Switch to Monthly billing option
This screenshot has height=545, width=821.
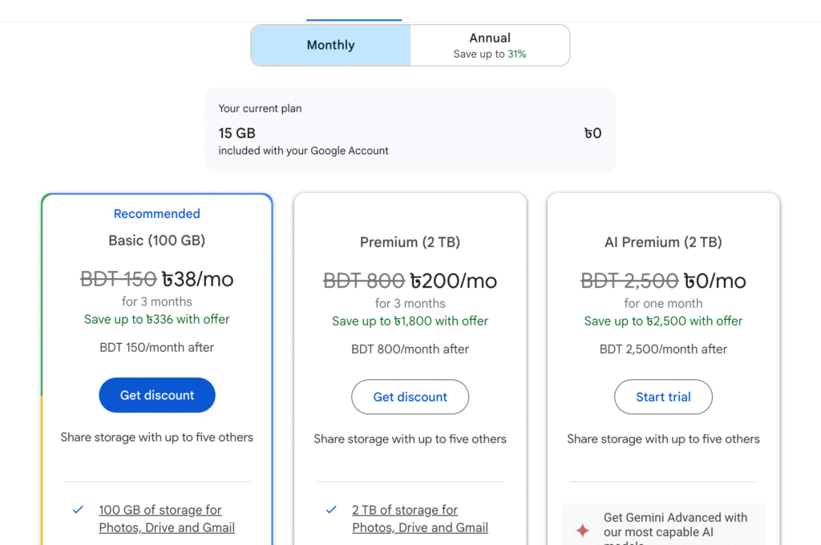coord(330,45)
